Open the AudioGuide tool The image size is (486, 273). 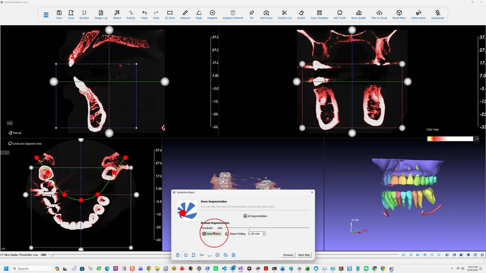(x=438, y=15)
